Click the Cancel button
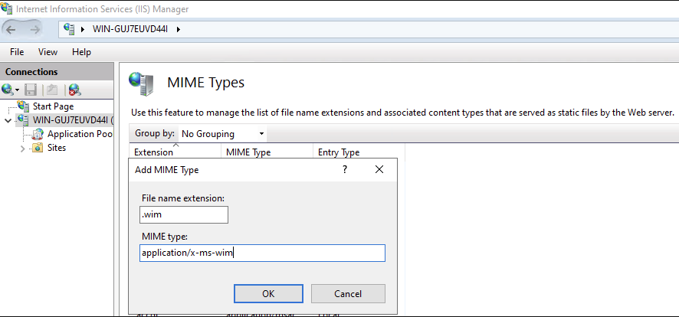The image size is (679, 317). pos(348,294)
